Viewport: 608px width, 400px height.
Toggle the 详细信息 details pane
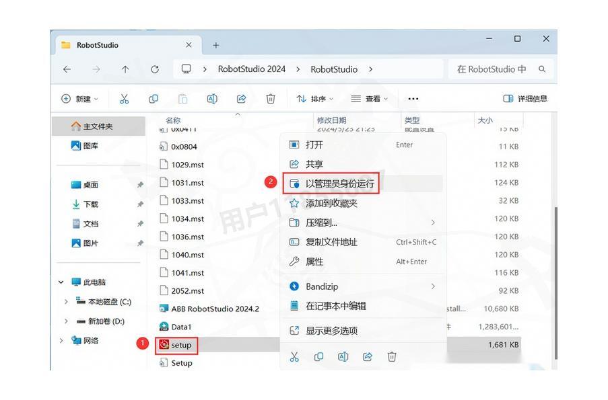point(525,99)
